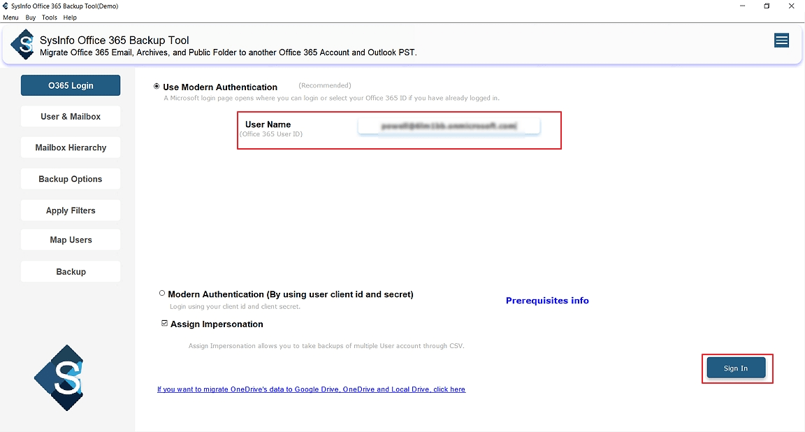Open the Backup step in sidebar
The width and height of the screenshot is (805, 432).
71,272
